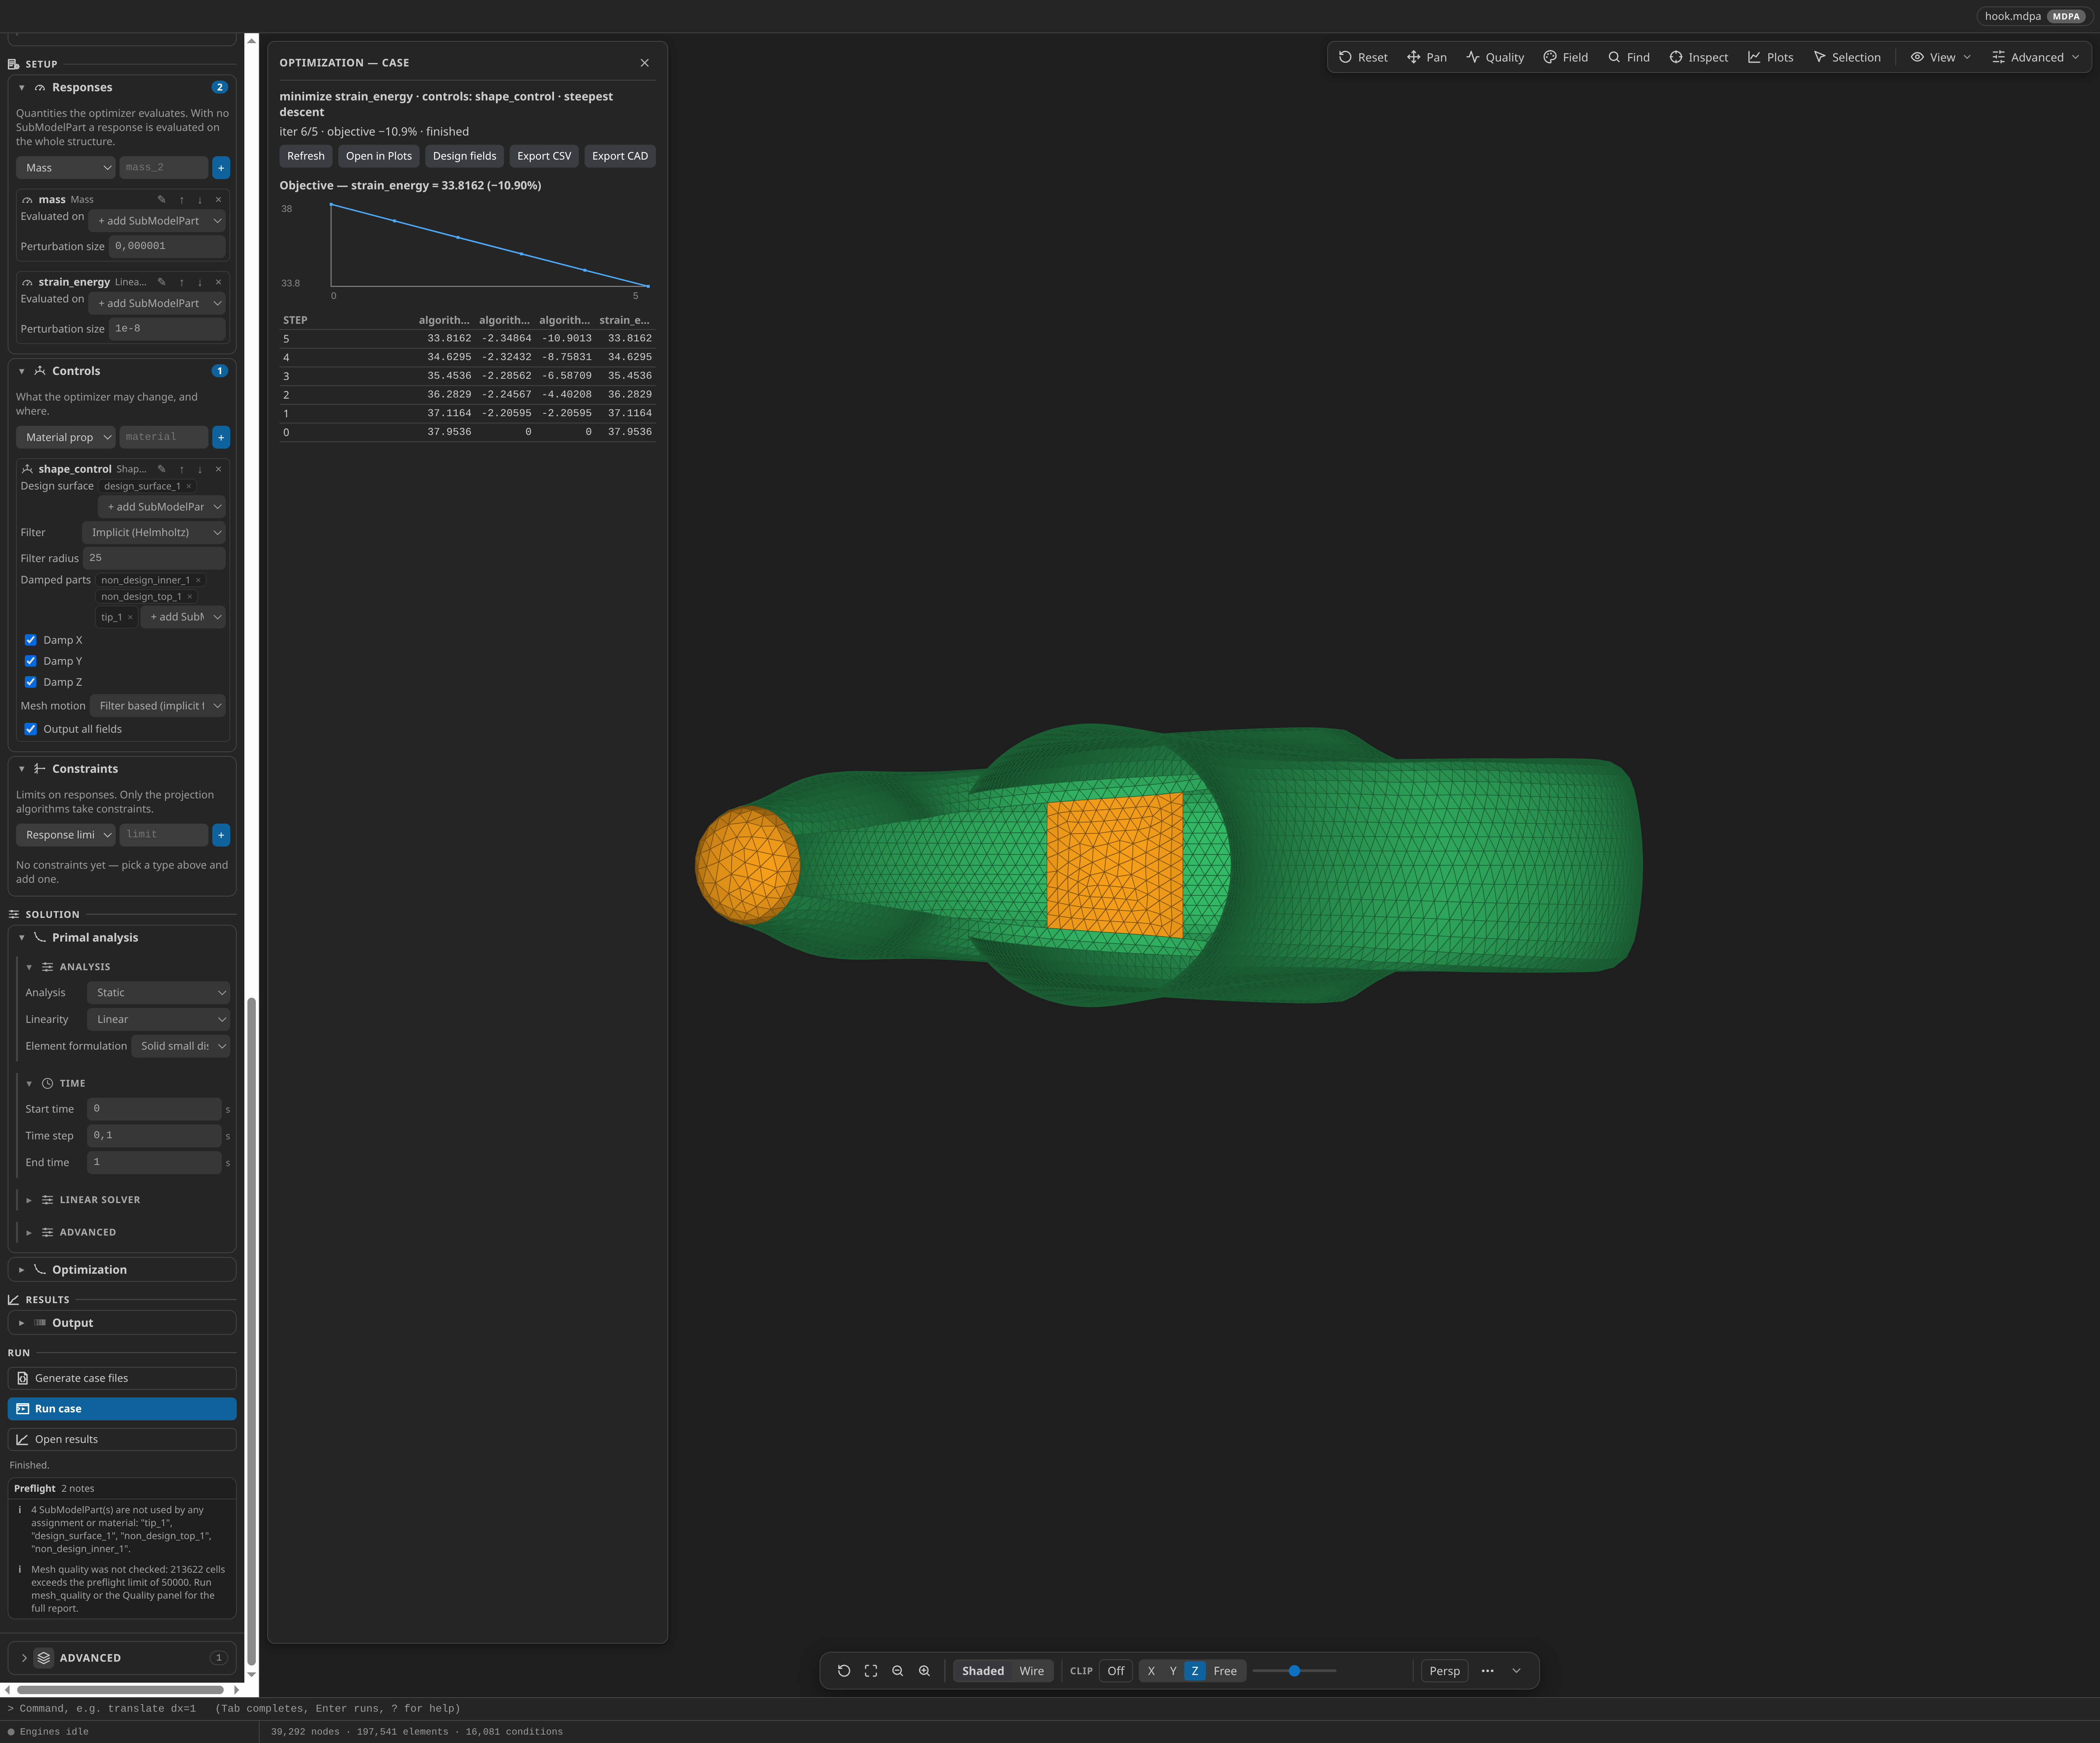2100x1743 pixels.
Task: Uncheck the Damp Z checkbox
Action: point(31,682)
